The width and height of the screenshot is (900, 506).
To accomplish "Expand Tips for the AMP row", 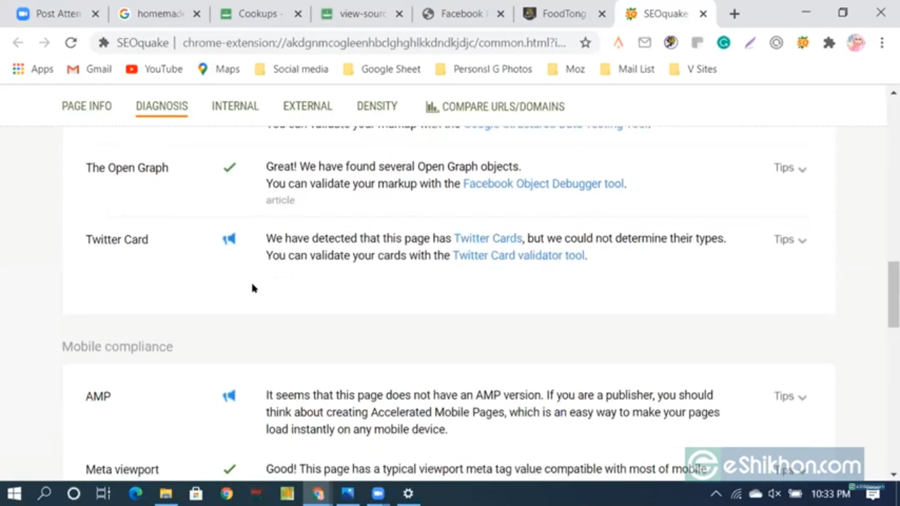I will point(790,397).
